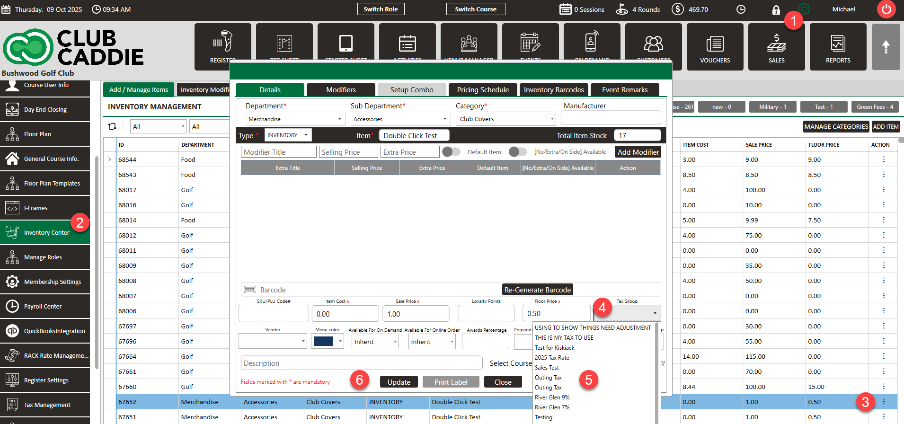Open the Department dropdown showing Merchandise
Screen dimensions: 904x424
[294, 119]
